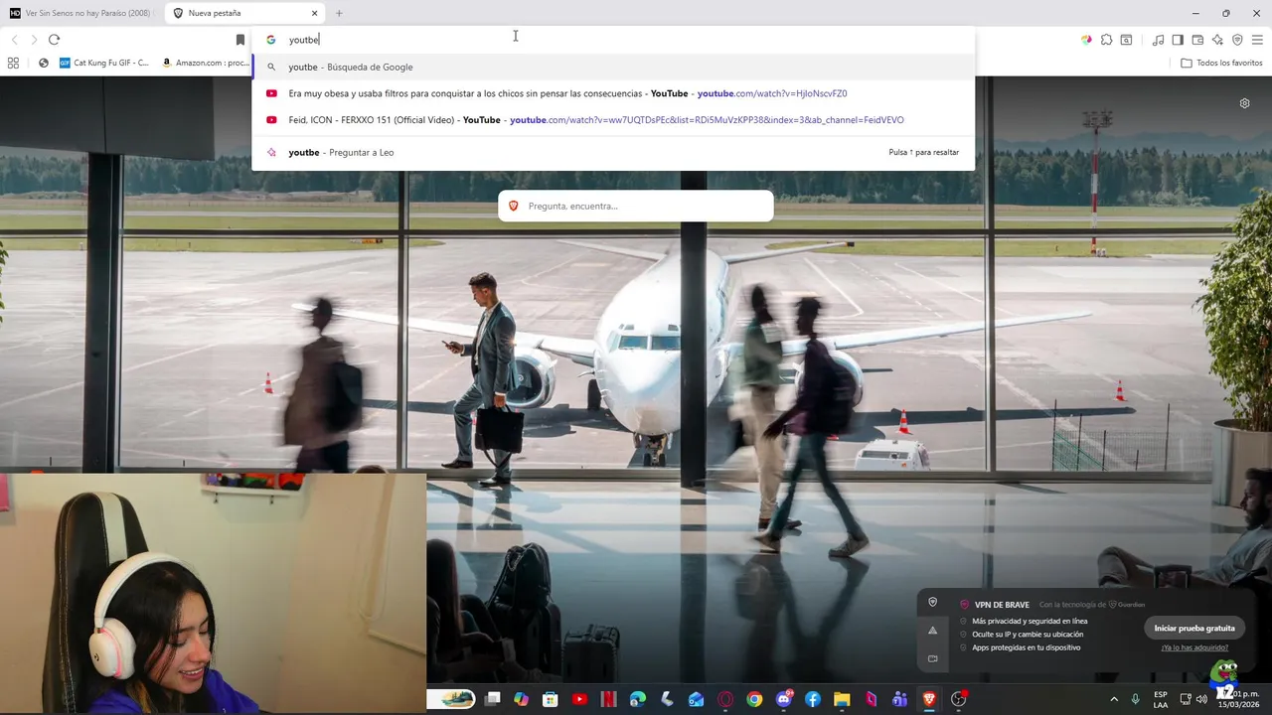Image resolution: width=1272 pixels, height=715 pixels.
Task: Select the VPN shield widget icon
Action: coord(932,602)
